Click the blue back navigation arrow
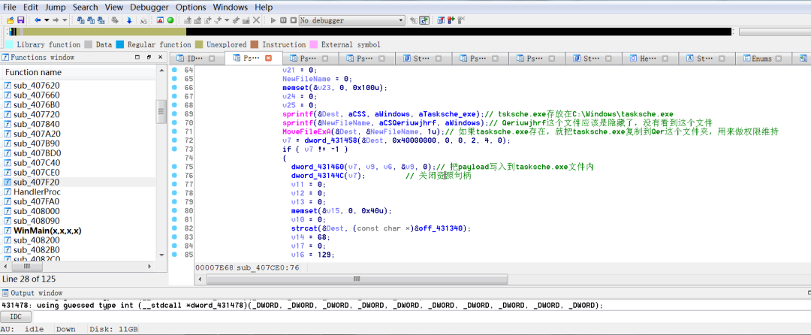 click(x=37, y=20)
